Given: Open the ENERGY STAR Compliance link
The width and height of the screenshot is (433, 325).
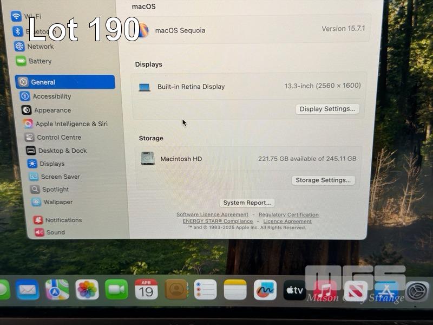Looking at the screenshot, I should click(218, 221).
